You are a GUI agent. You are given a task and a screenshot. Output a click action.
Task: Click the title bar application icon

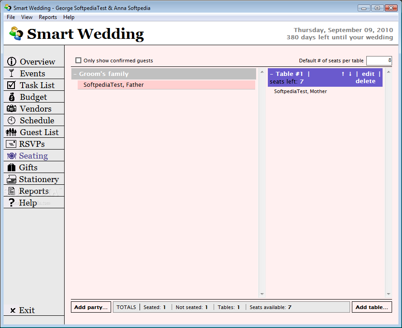(x=8, y=7)
